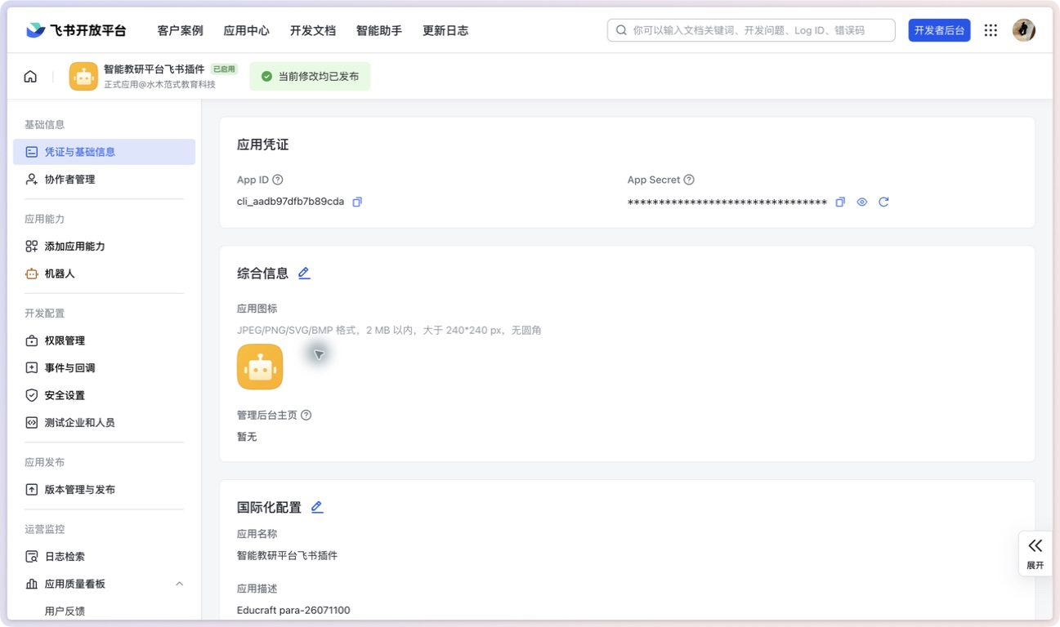1060x627 pixels.
Task: Click the 当前修改均已发布 status banner
Action: [x=310, y=76]
